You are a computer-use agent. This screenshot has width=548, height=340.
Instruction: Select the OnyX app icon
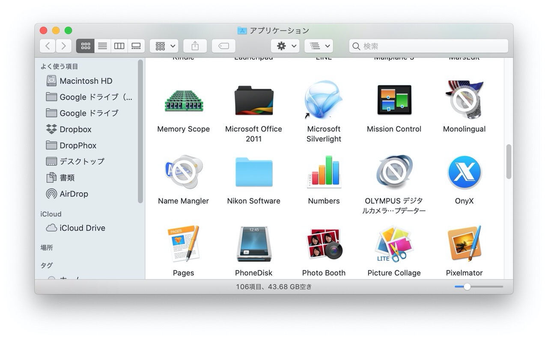(x=465, y=172)
